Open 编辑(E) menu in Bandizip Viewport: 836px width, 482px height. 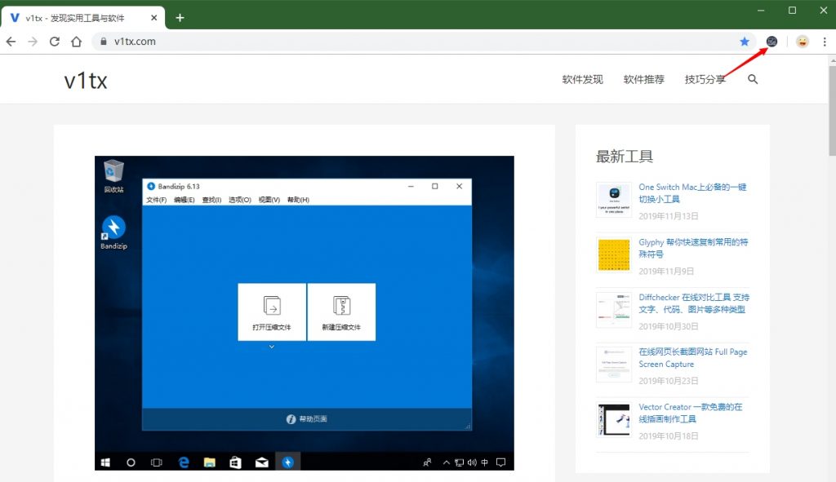click(x=184, y=200)
